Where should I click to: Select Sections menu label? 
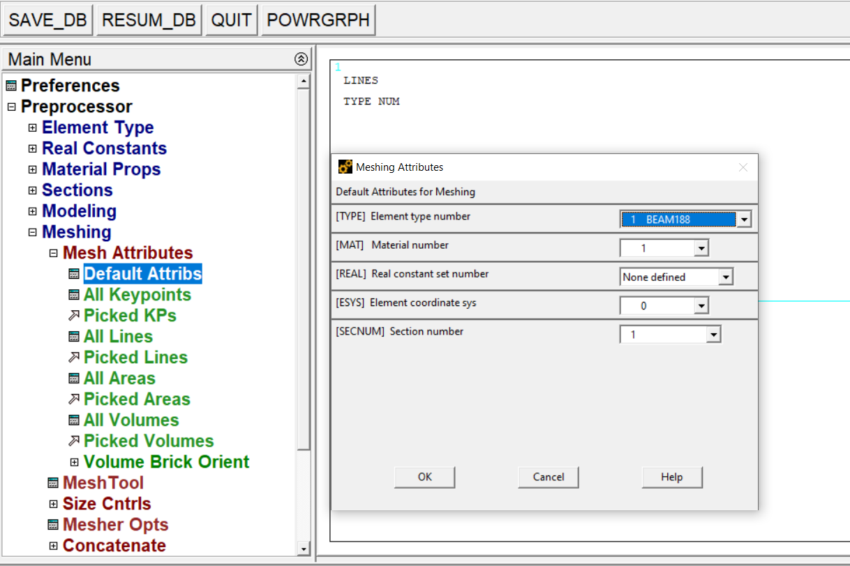coord(77,190)
